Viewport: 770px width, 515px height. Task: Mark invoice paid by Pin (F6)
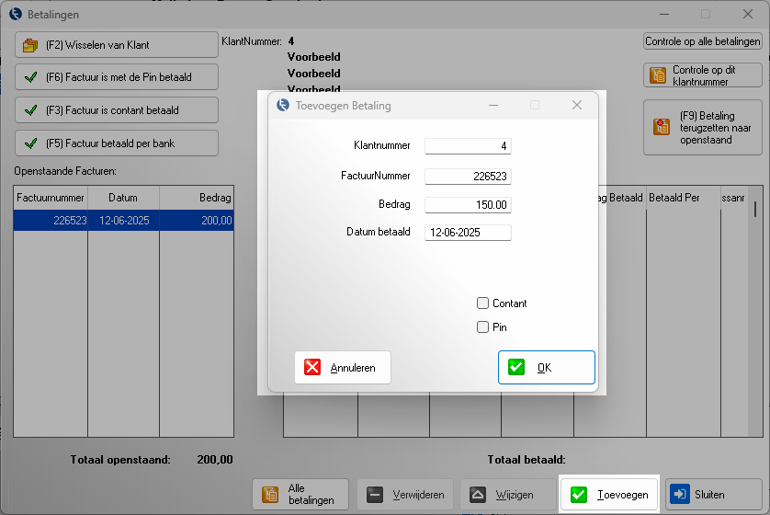pyautogui.click(x=117, y=77)
